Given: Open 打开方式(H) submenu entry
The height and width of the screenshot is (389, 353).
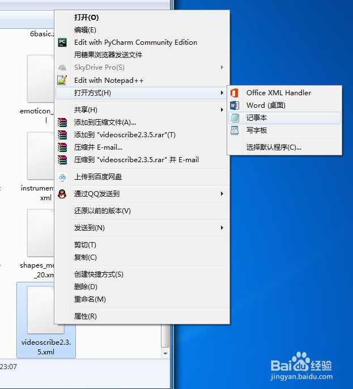Looking at the screenshot, I should pyautogui.click(x=142, y=93).
